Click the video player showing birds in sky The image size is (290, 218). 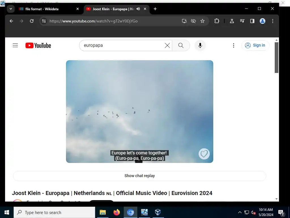click(x=139, y=111)
